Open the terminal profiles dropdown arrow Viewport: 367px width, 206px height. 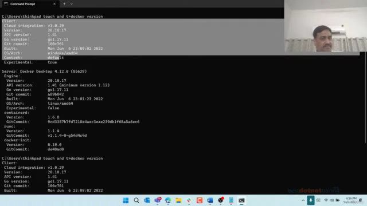pos(71,4)
